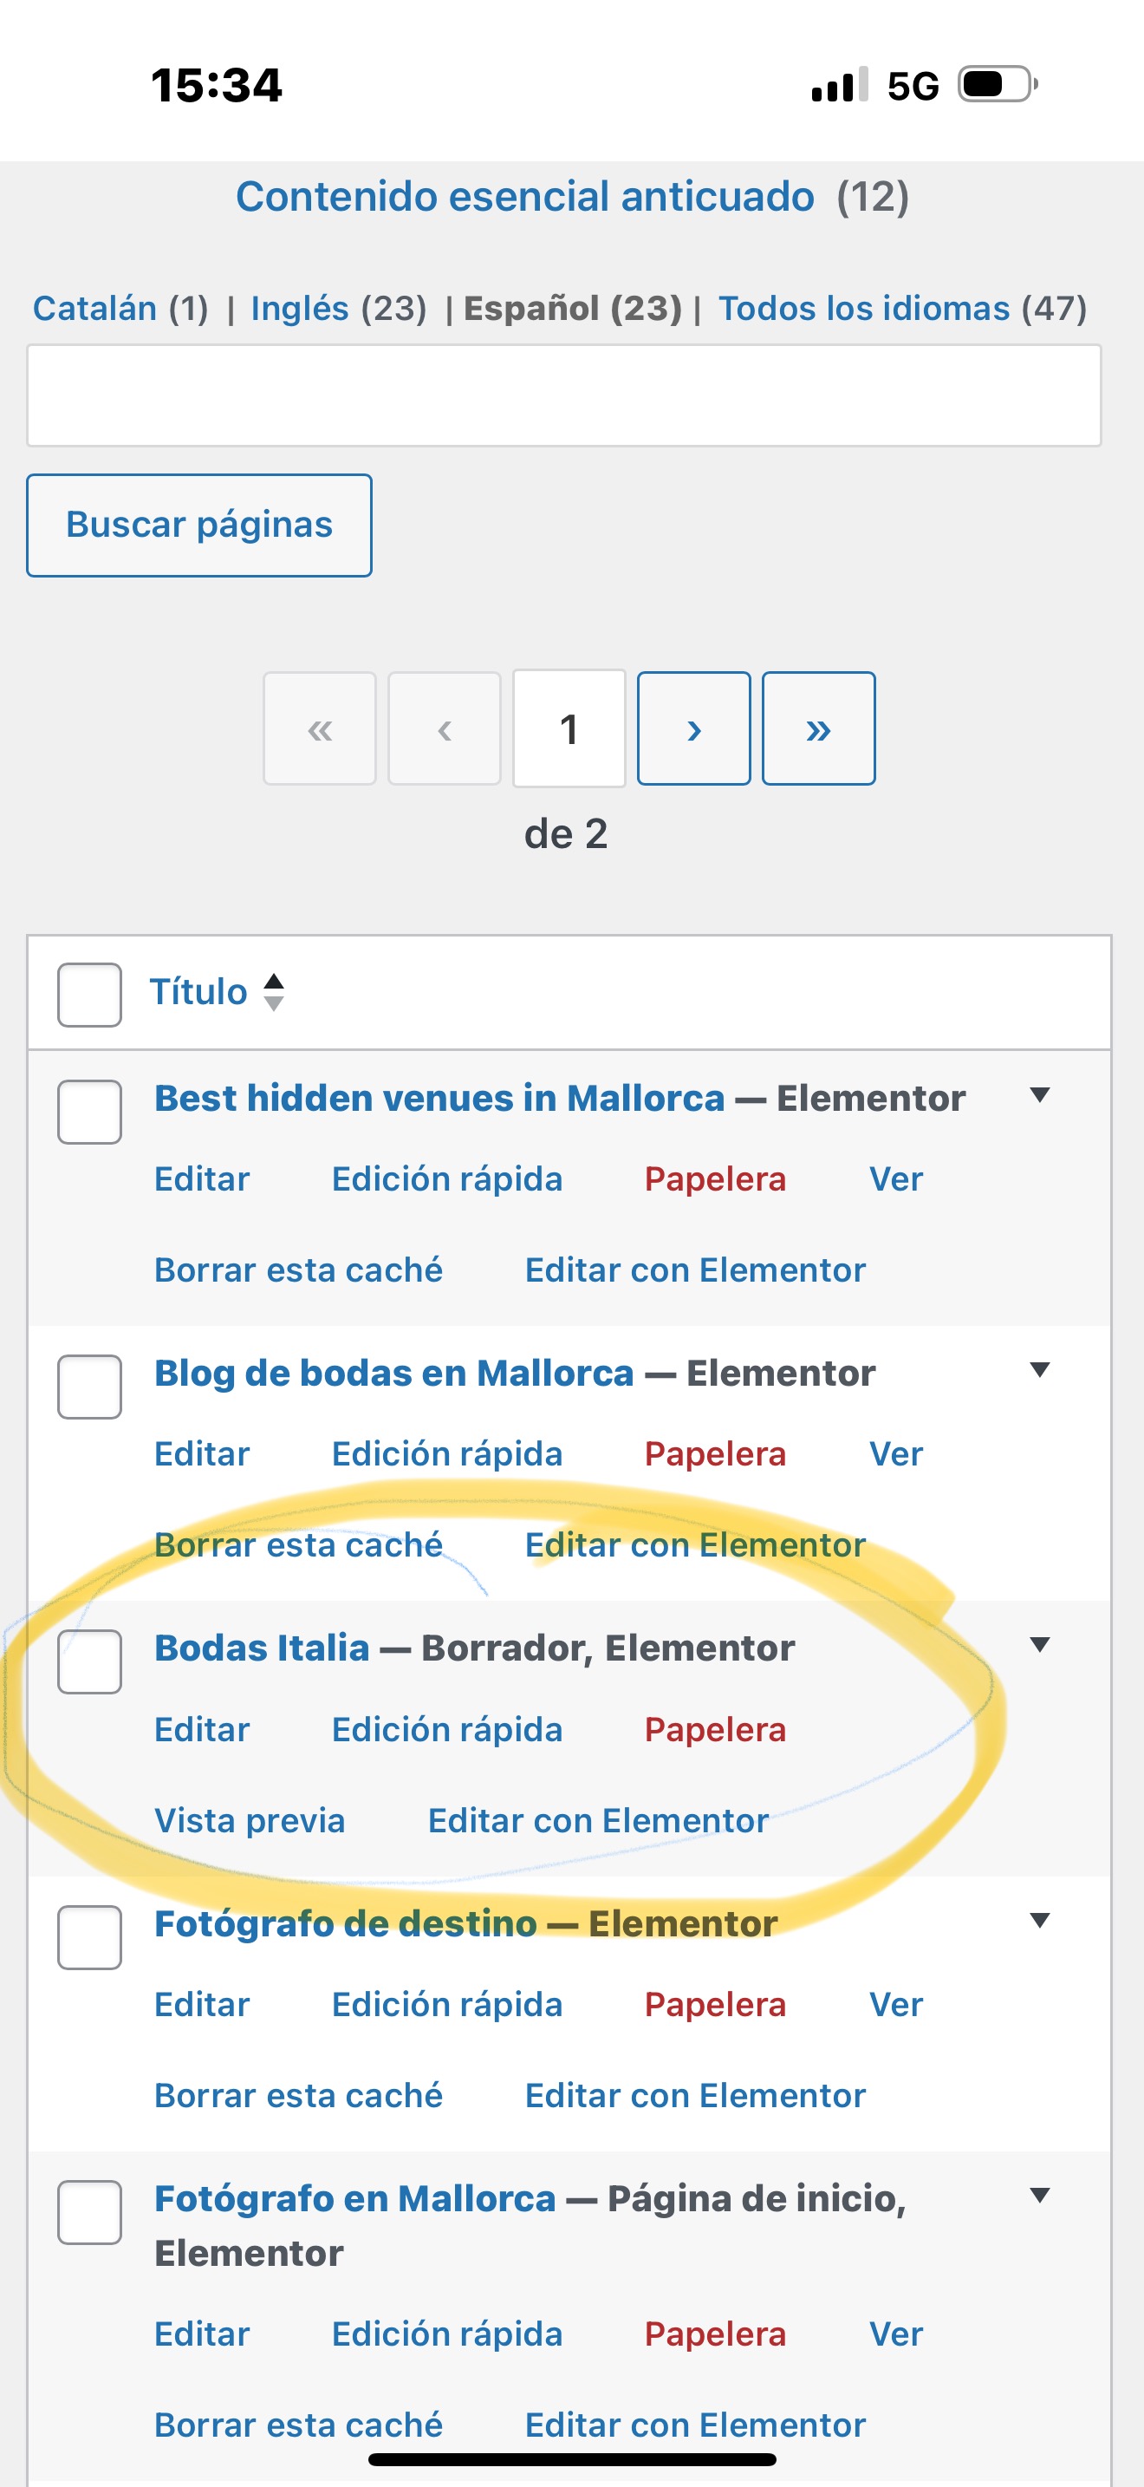Check the select-all checkbox beside Título
The width and height of the screenshot is (1144, 2487).
[x=90, y=995]
